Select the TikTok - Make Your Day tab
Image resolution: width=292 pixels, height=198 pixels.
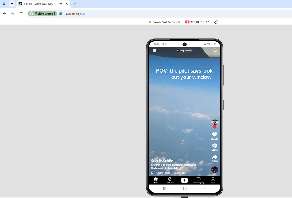(43, 4)
